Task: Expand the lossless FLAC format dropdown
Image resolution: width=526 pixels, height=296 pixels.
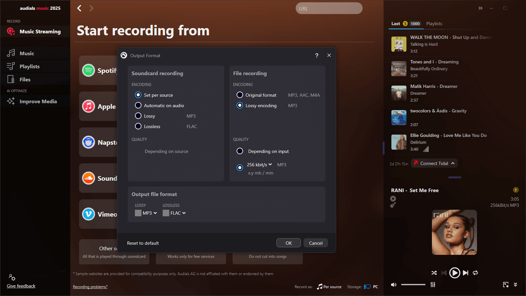Action: point(178,213)
